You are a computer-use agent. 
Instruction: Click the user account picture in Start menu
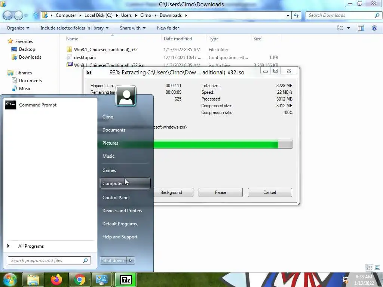(126, 96)
